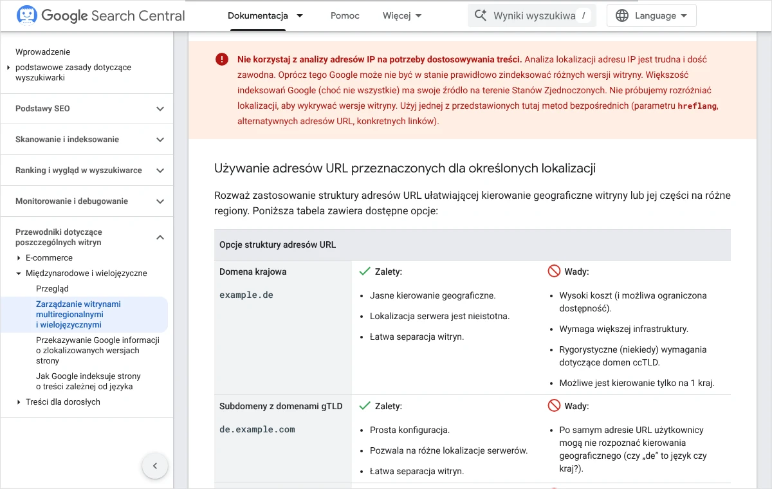Image resolution: width=772 pixels, height=489 pixels.
Task: Click the example.de code text
Action: (248, 295)
